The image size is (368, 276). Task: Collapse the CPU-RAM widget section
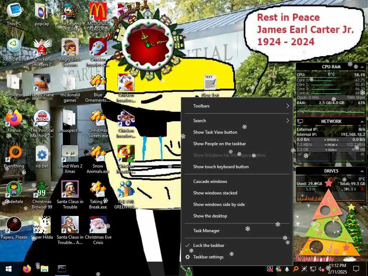tap(362, 67)
